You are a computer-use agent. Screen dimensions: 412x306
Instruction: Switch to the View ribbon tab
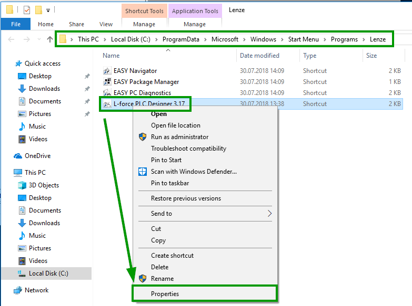106,24
